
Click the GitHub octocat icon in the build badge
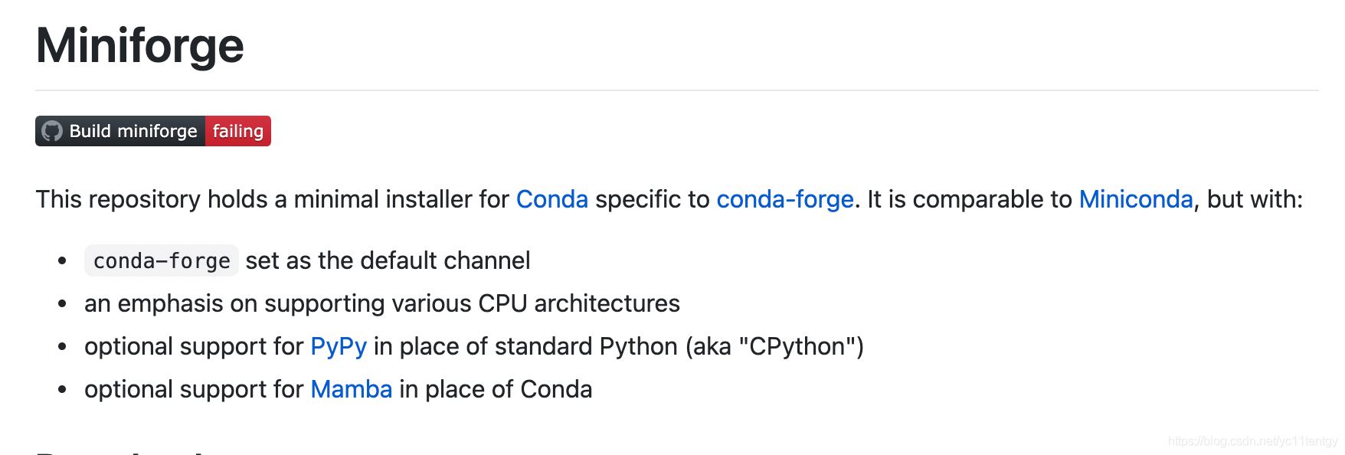52,131
